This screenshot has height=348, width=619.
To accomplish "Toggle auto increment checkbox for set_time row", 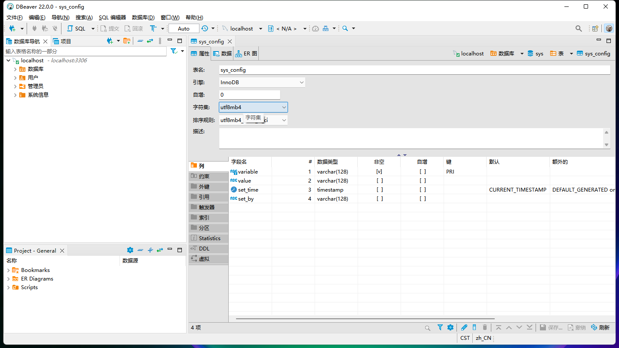I will click(423, 190).
